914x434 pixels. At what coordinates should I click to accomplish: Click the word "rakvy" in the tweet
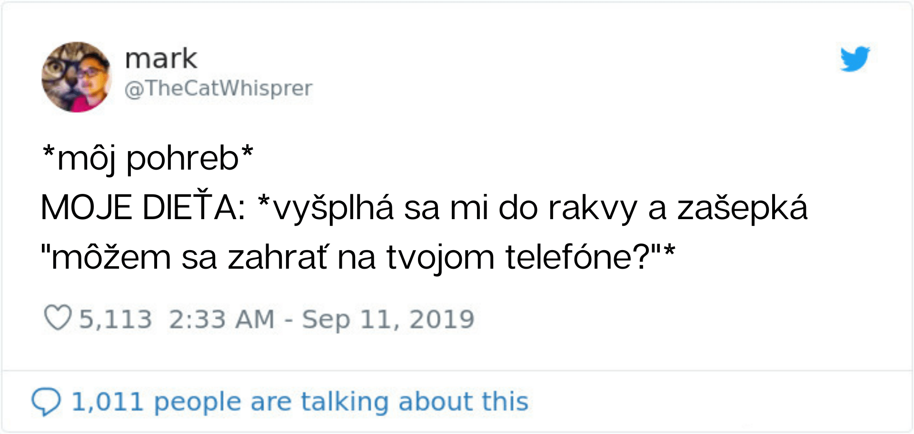click(592, 208)
